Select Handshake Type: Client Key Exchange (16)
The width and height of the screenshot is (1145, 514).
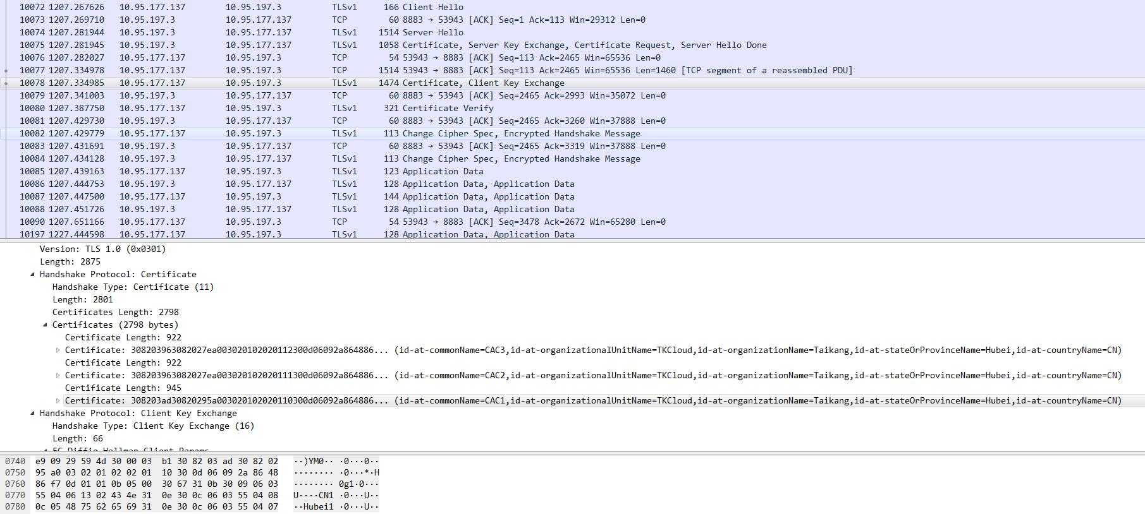[153, 426]
